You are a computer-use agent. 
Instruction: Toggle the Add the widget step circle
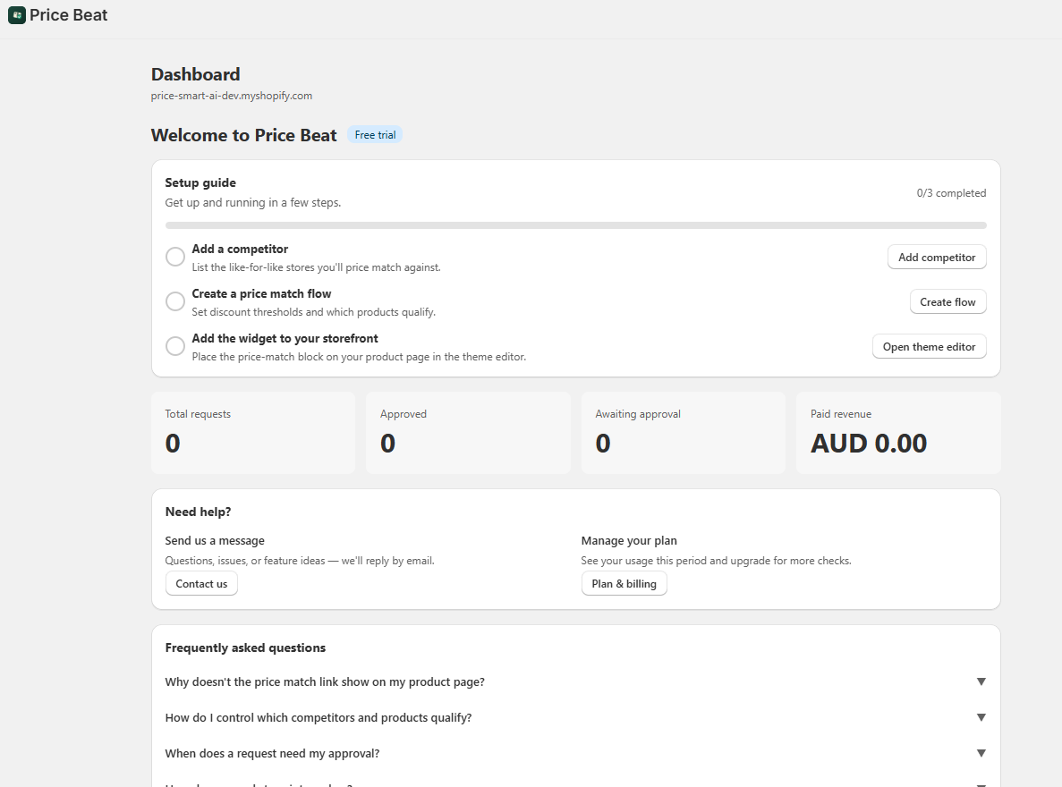point(175,346)
